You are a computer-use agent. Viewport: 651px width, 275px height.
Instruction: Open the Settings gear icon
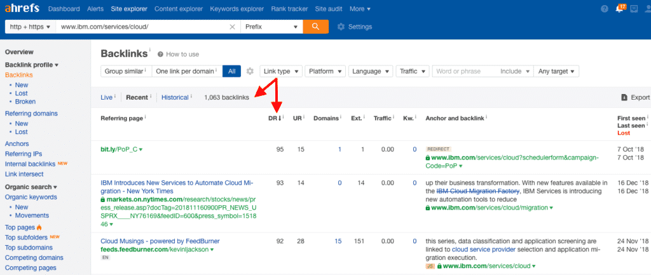(x=341, y=27)
